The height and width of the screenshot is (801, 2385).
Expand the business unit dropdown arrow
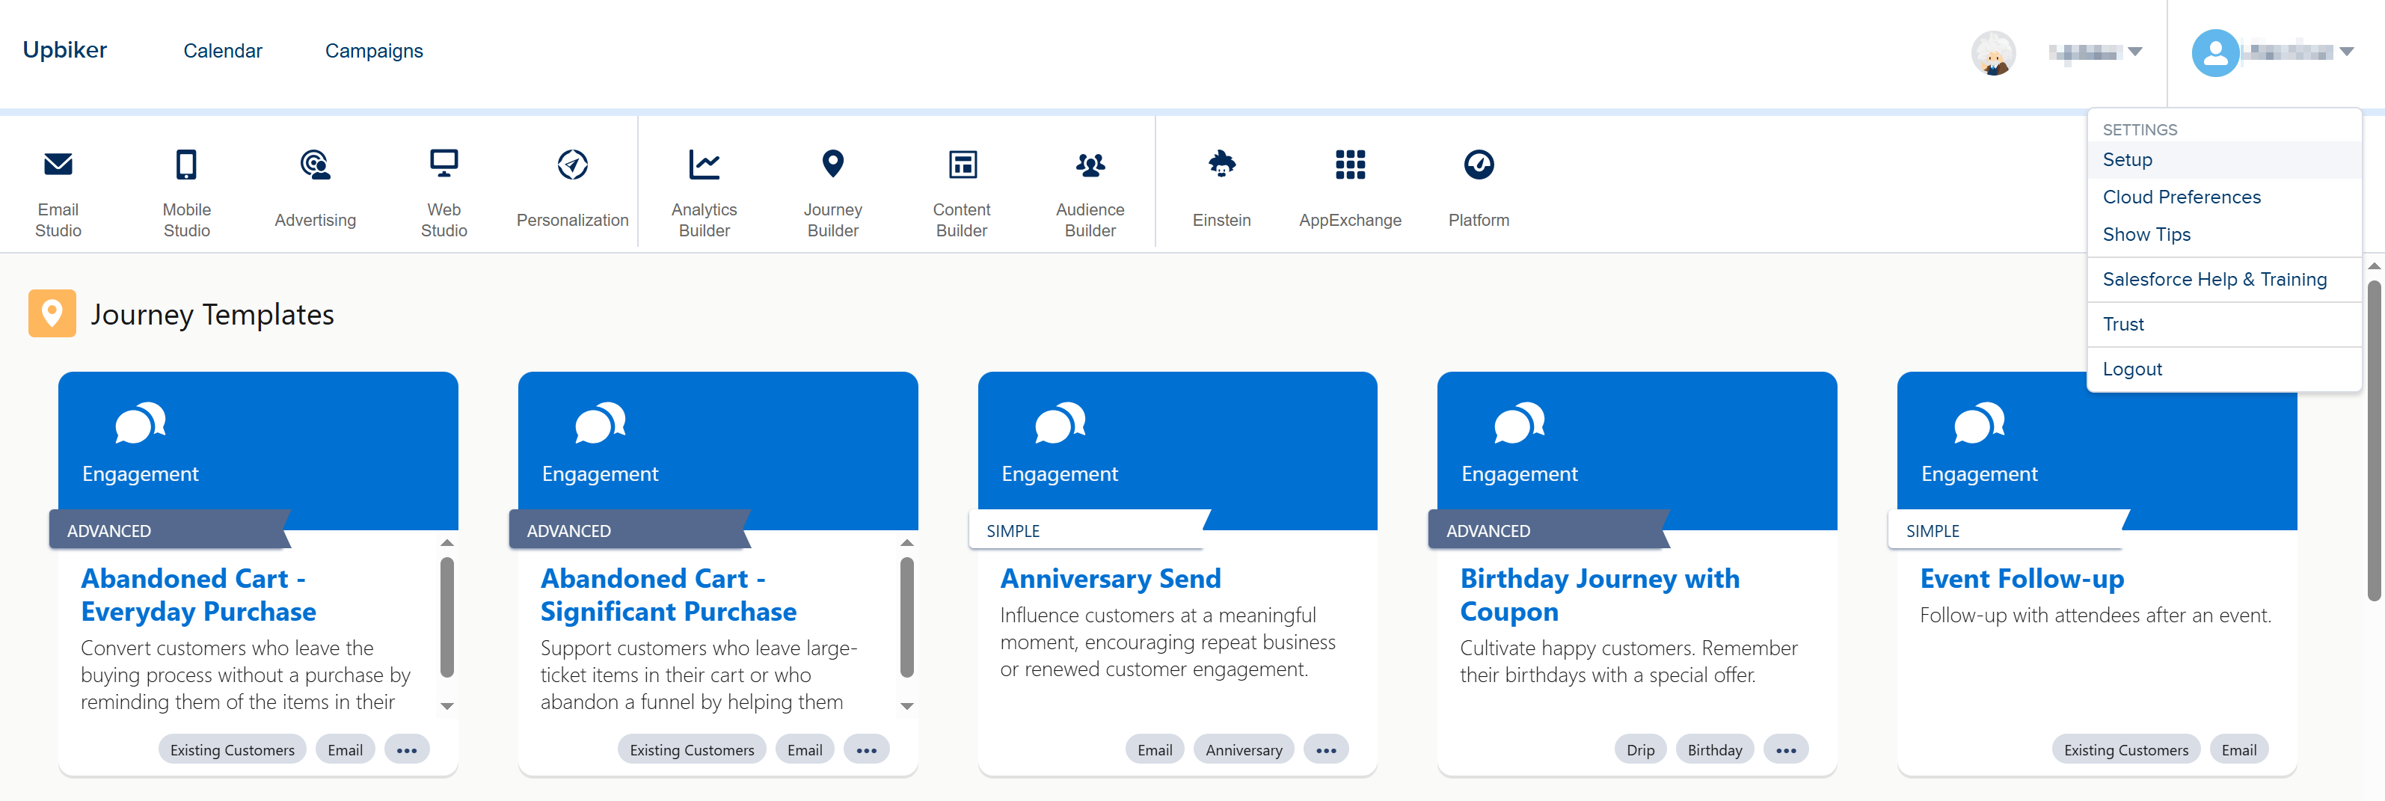coord(2135,52)
